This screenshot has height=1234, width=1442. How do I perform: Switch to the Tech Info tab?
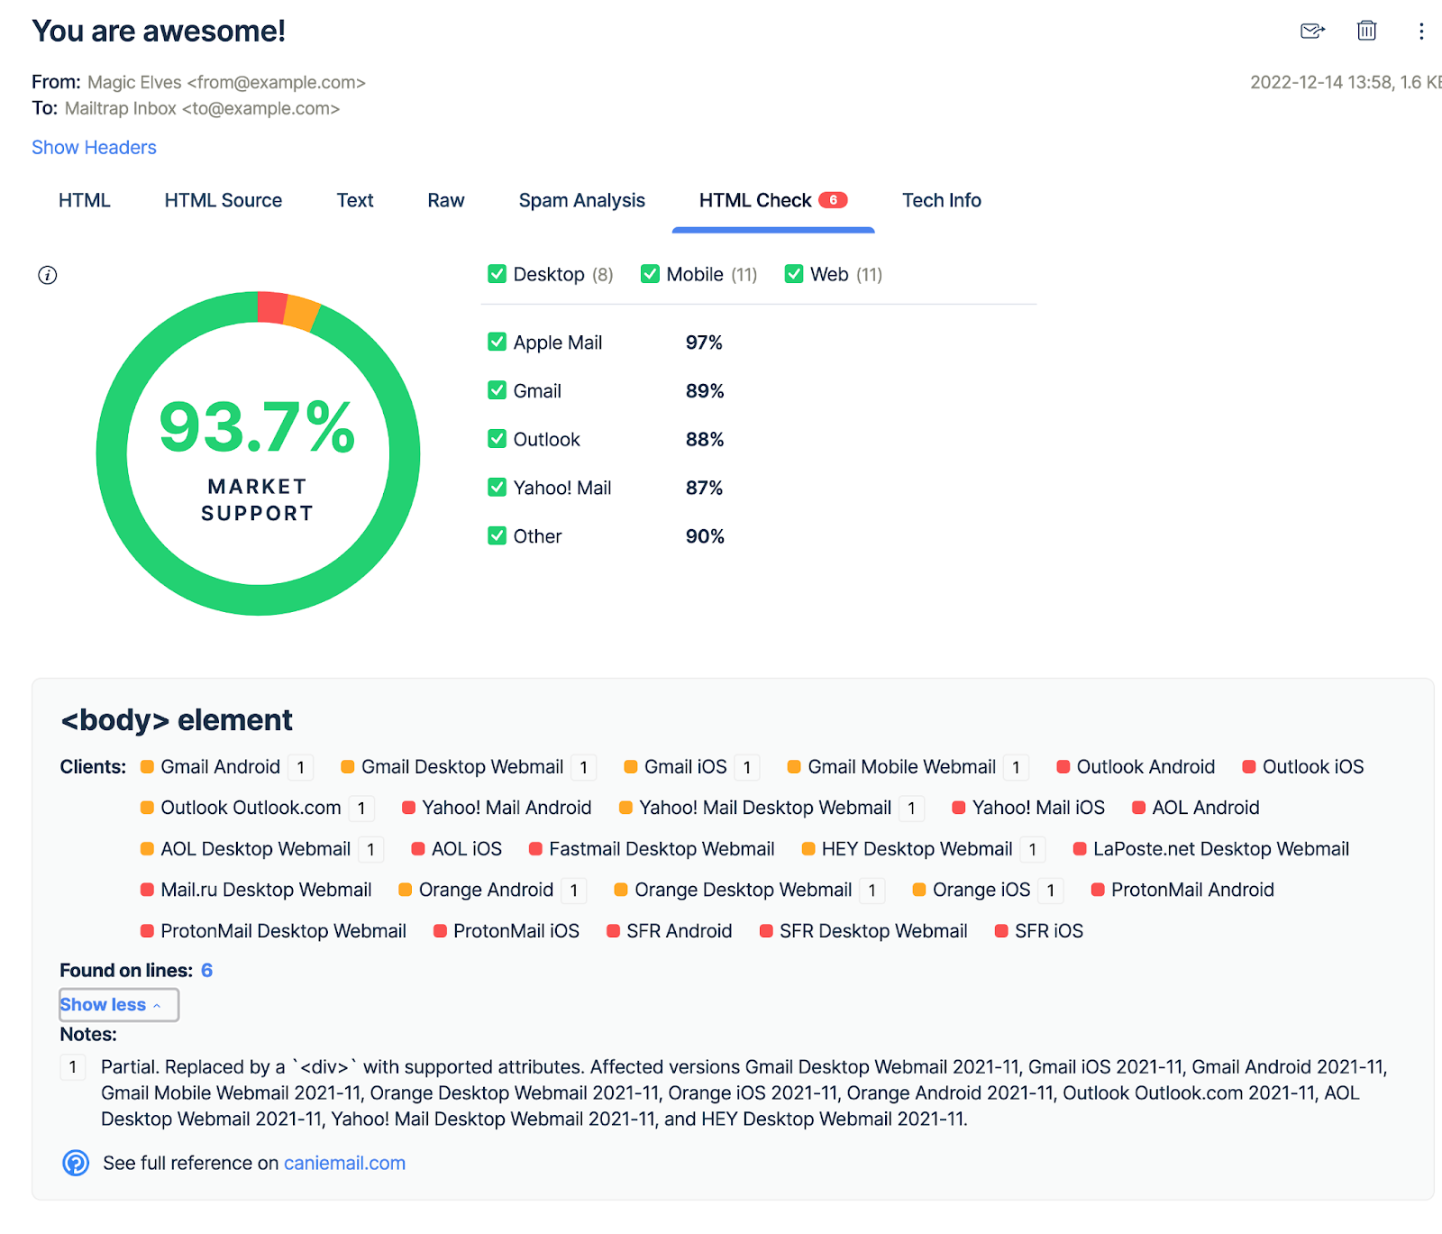pyautogui.click(x=942, y=200)
